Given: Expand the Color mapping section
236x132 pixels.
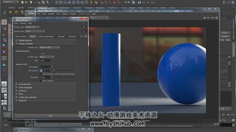Looking at the screenshot, I should [45, 88].
